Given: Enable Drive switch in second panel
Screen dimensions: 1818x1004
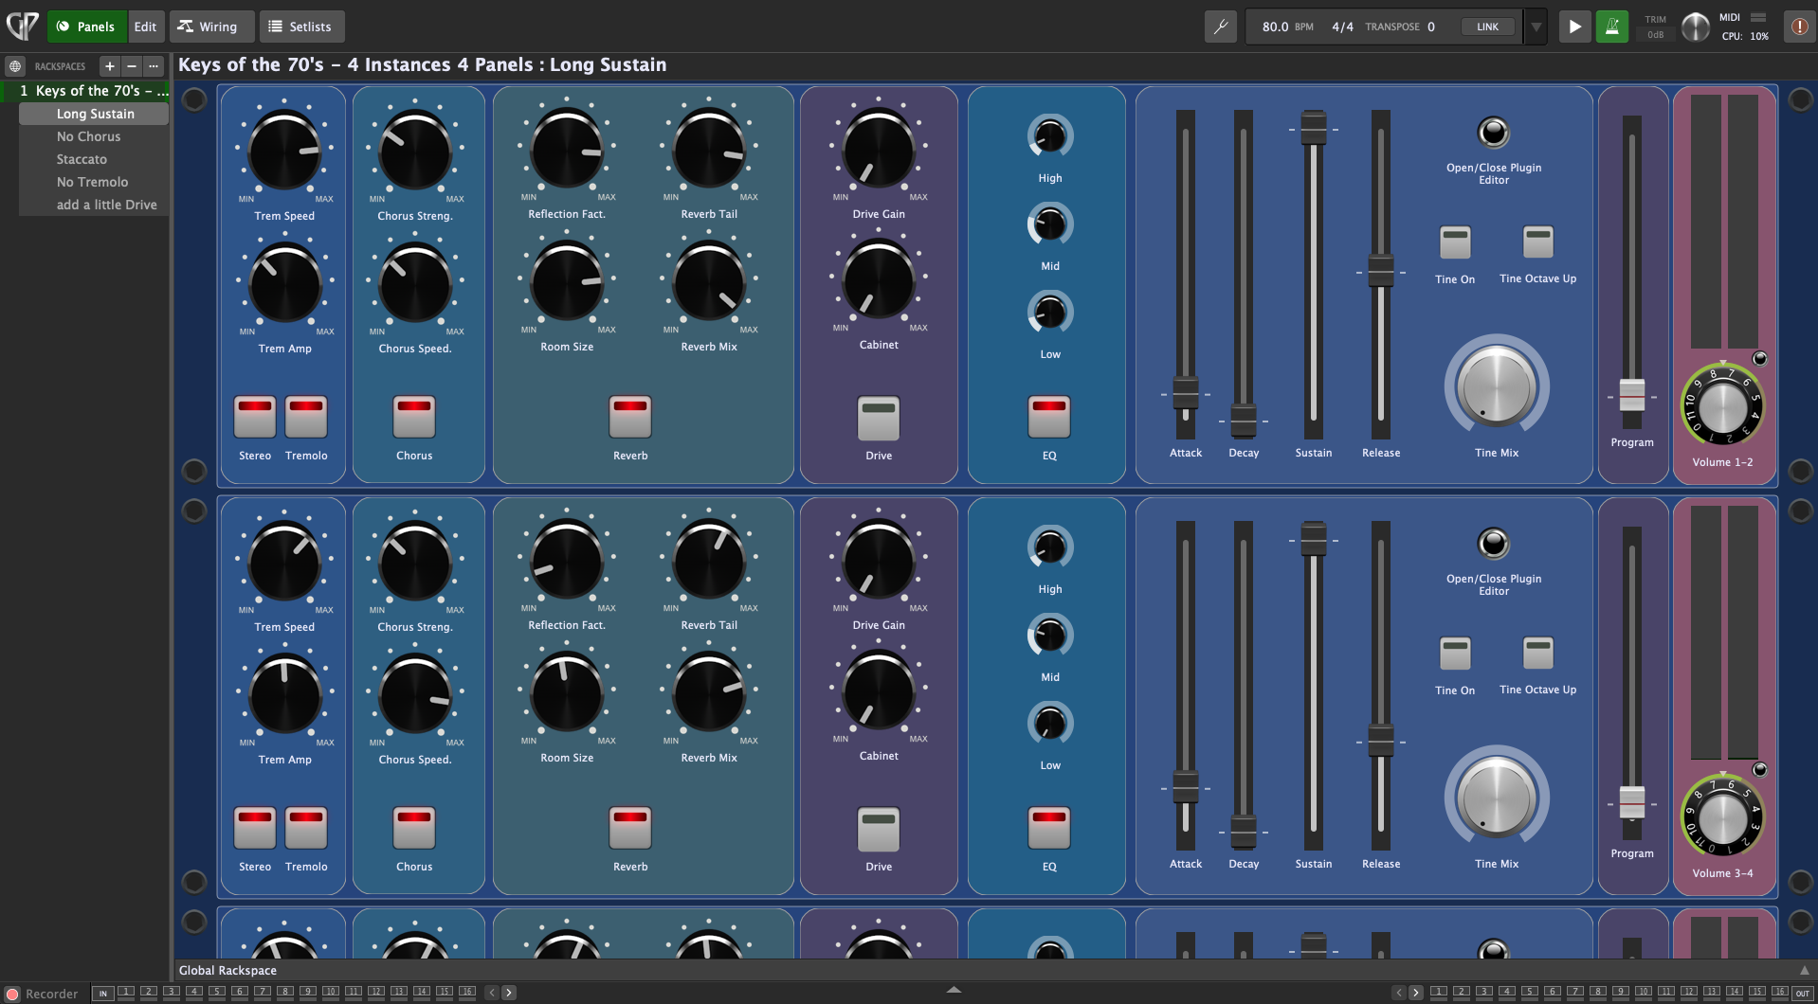Looking at the screenshot, I should tap(879, 830).
